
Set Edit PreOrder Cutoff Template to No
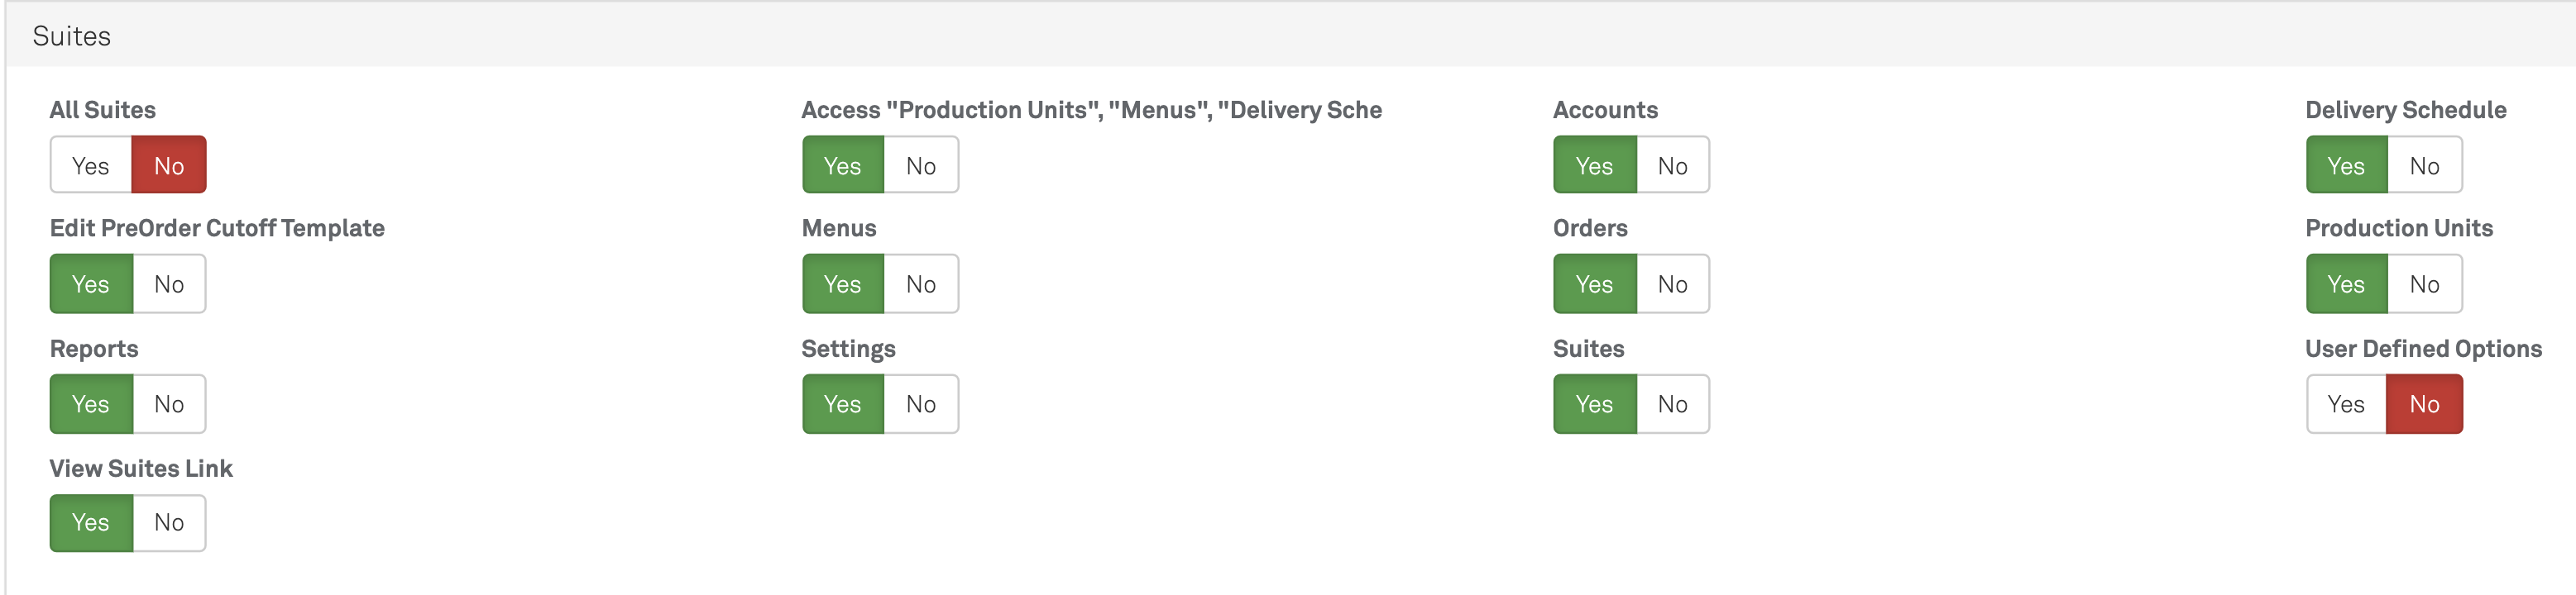(169, 284)
